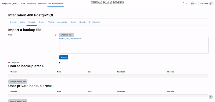Viewport: 215px width, 102px height.
Task: Open the messaging drawer speech bubble icon
Action: 187,3
